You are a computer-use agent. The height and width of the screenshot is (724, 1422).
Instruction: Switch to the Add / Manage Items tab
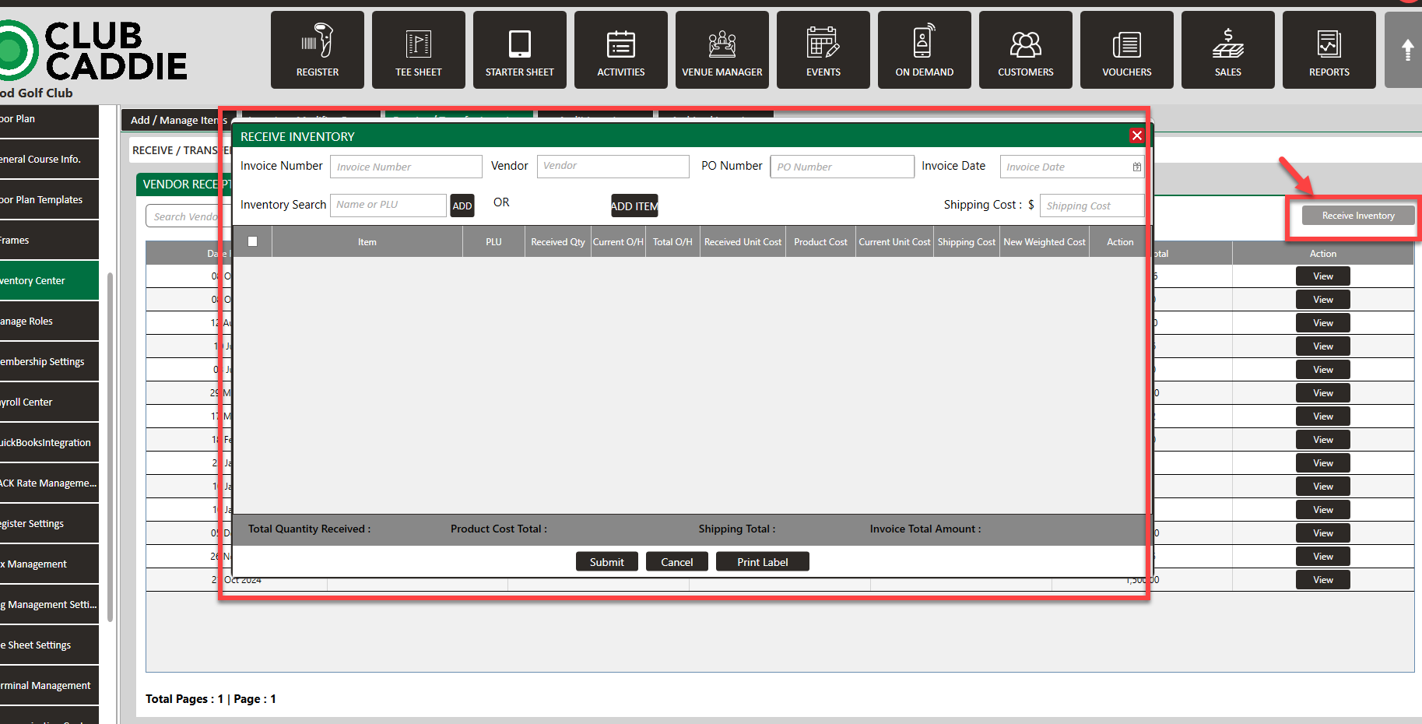[176, 120]
